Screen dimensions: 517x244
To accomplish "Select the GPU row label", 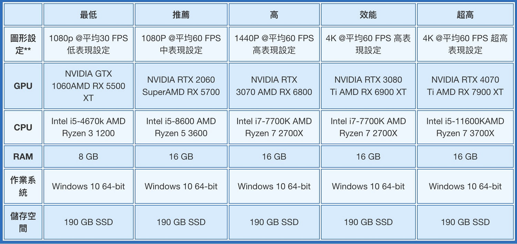I will 23,86.
